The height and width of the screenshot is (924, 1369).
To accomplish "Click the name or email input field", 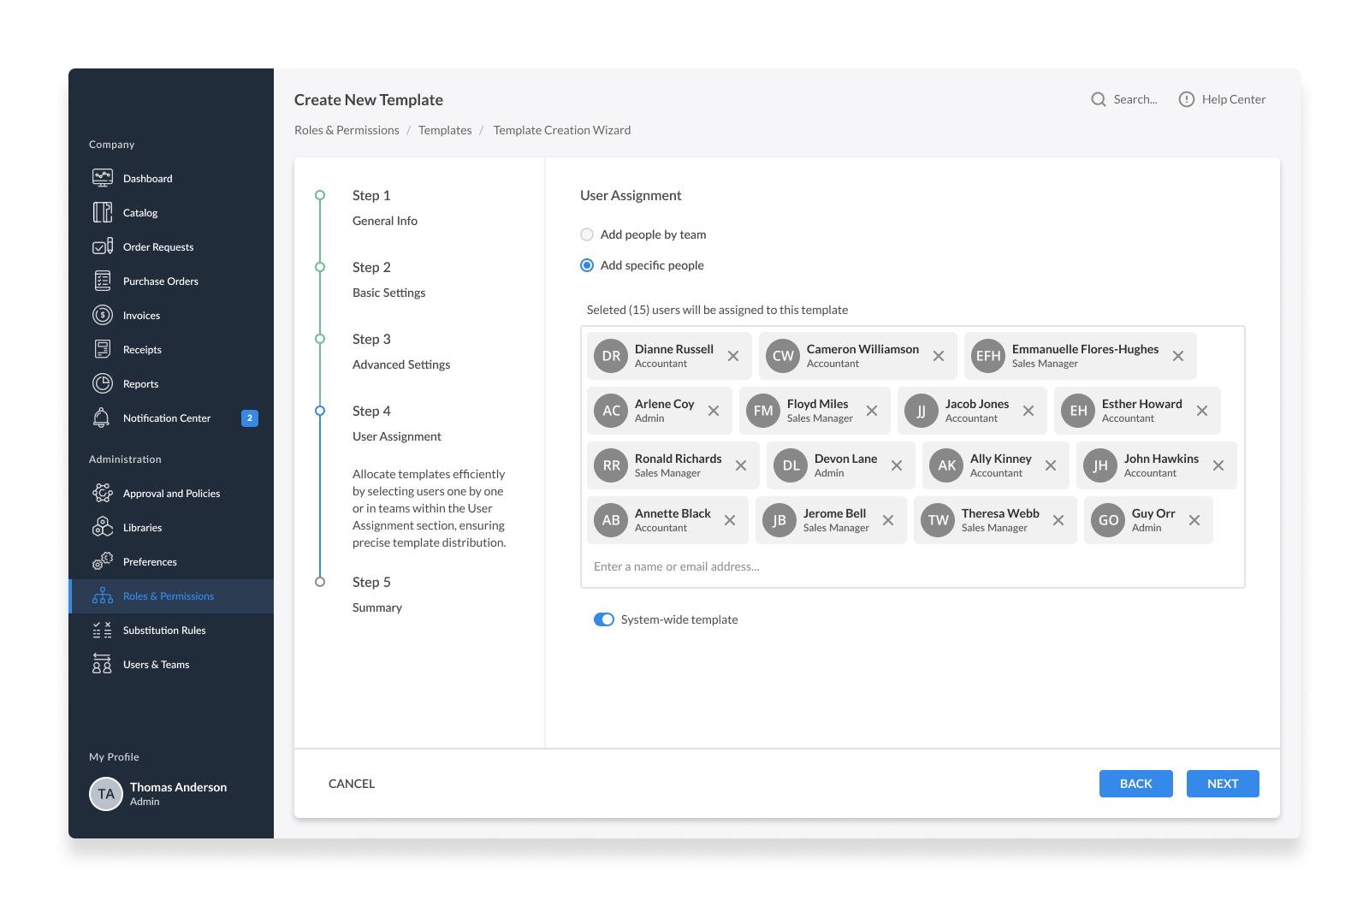I will (x=912, y=566).
